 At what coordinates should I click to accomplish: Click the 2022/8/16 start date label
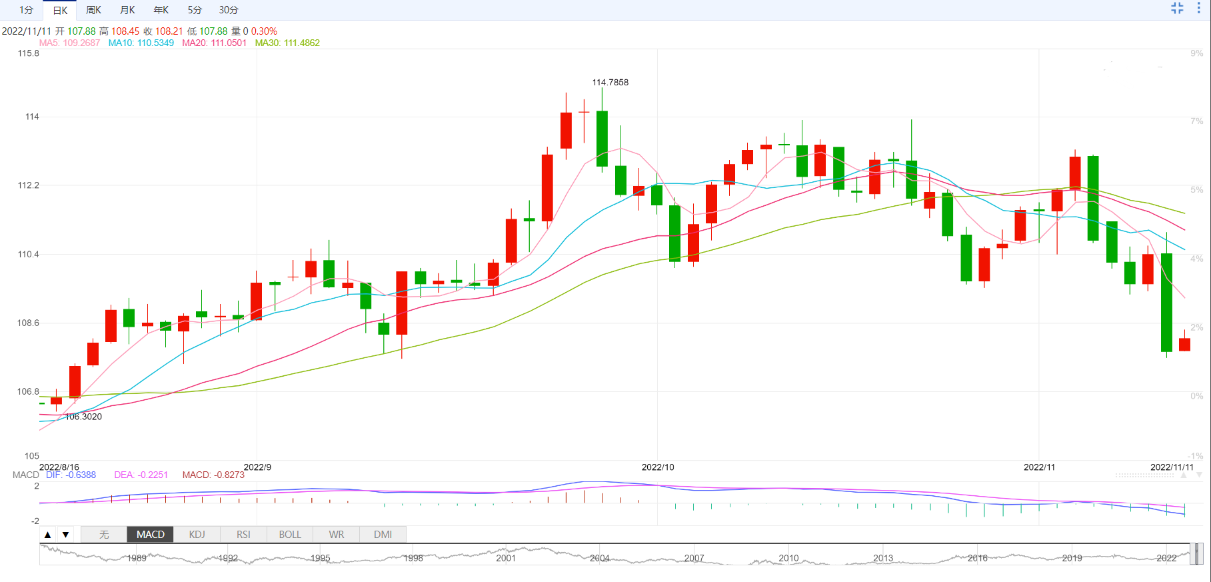coord(59,467)
